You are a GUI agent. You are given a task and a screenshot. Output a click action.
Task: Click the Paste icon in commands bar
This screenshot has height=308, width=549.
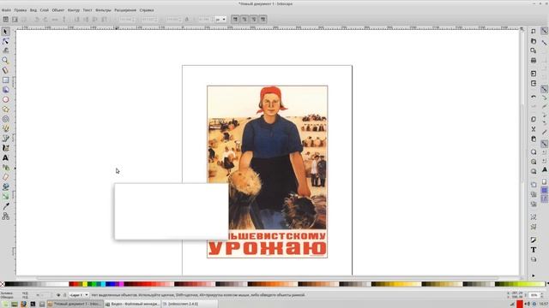(x=534, y=139)
